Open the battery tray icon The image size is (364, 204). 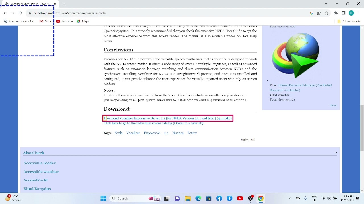335,198
